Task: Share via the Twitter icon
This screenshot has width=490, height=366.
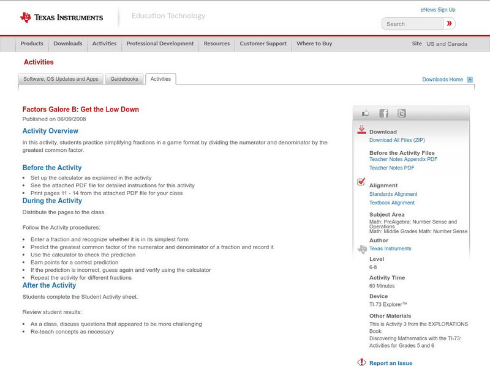Action: (x=402, y=113)
